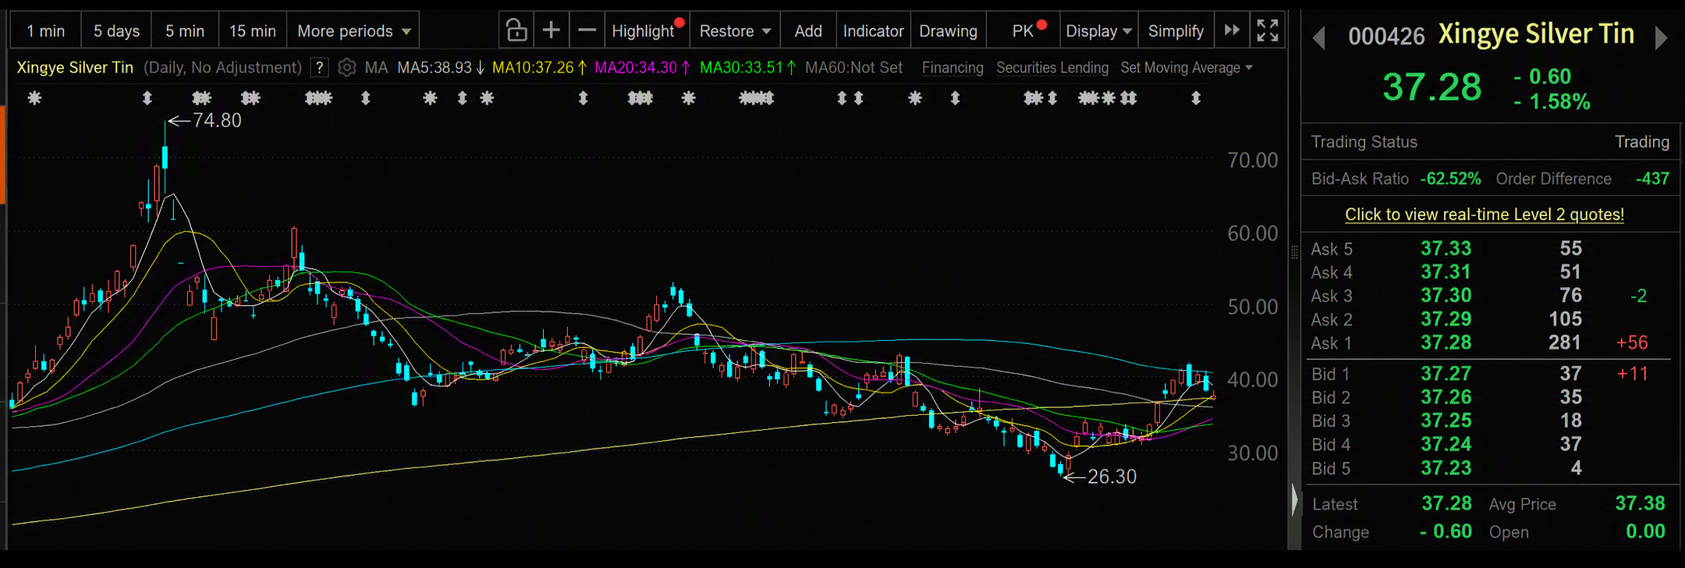
Task: Click the first event marker star
Action: tap(34, 98)
